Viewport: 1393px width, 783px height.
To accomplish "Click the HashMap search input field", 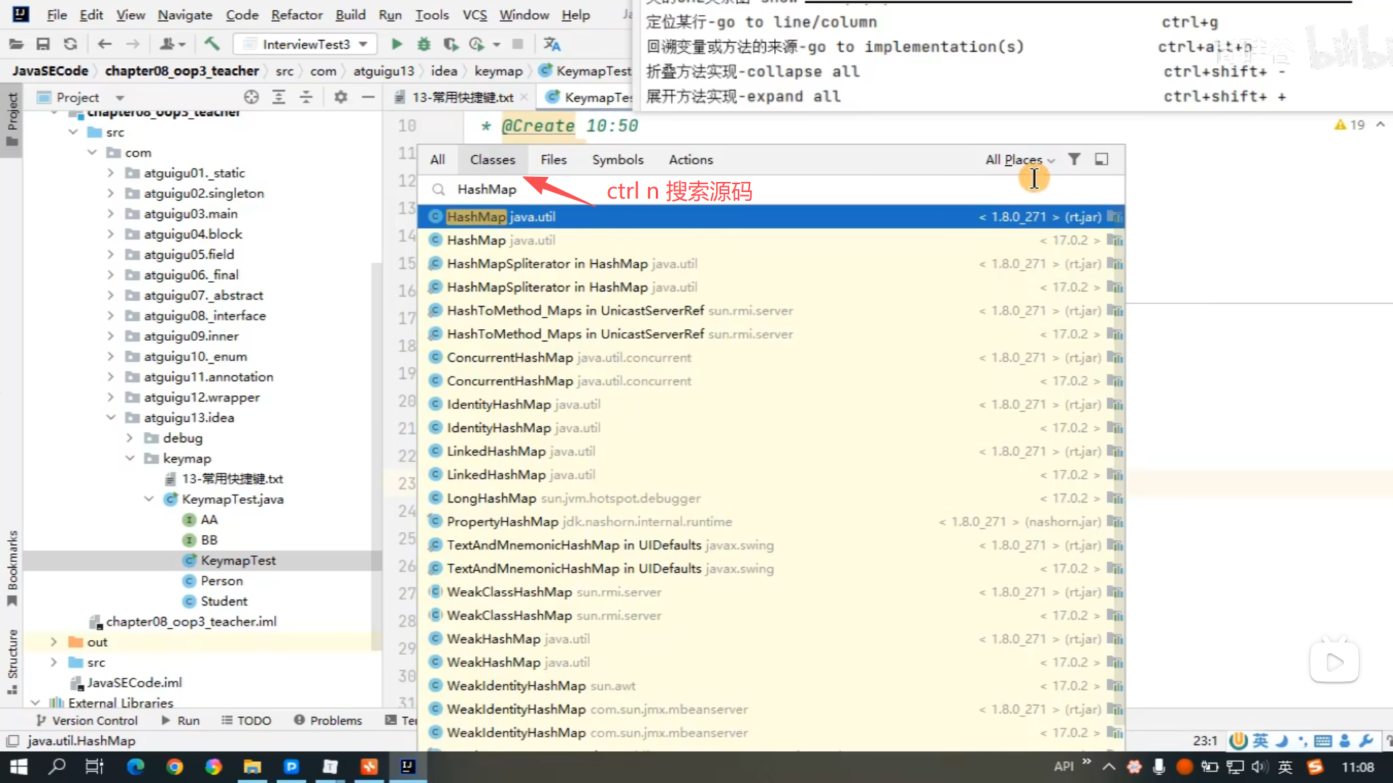I will click(x=487, y=189).
